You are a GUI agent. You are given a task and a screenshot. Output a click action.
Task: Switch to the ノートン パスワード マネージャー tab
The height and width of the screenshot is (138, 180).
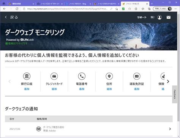[x=50, y=4]
